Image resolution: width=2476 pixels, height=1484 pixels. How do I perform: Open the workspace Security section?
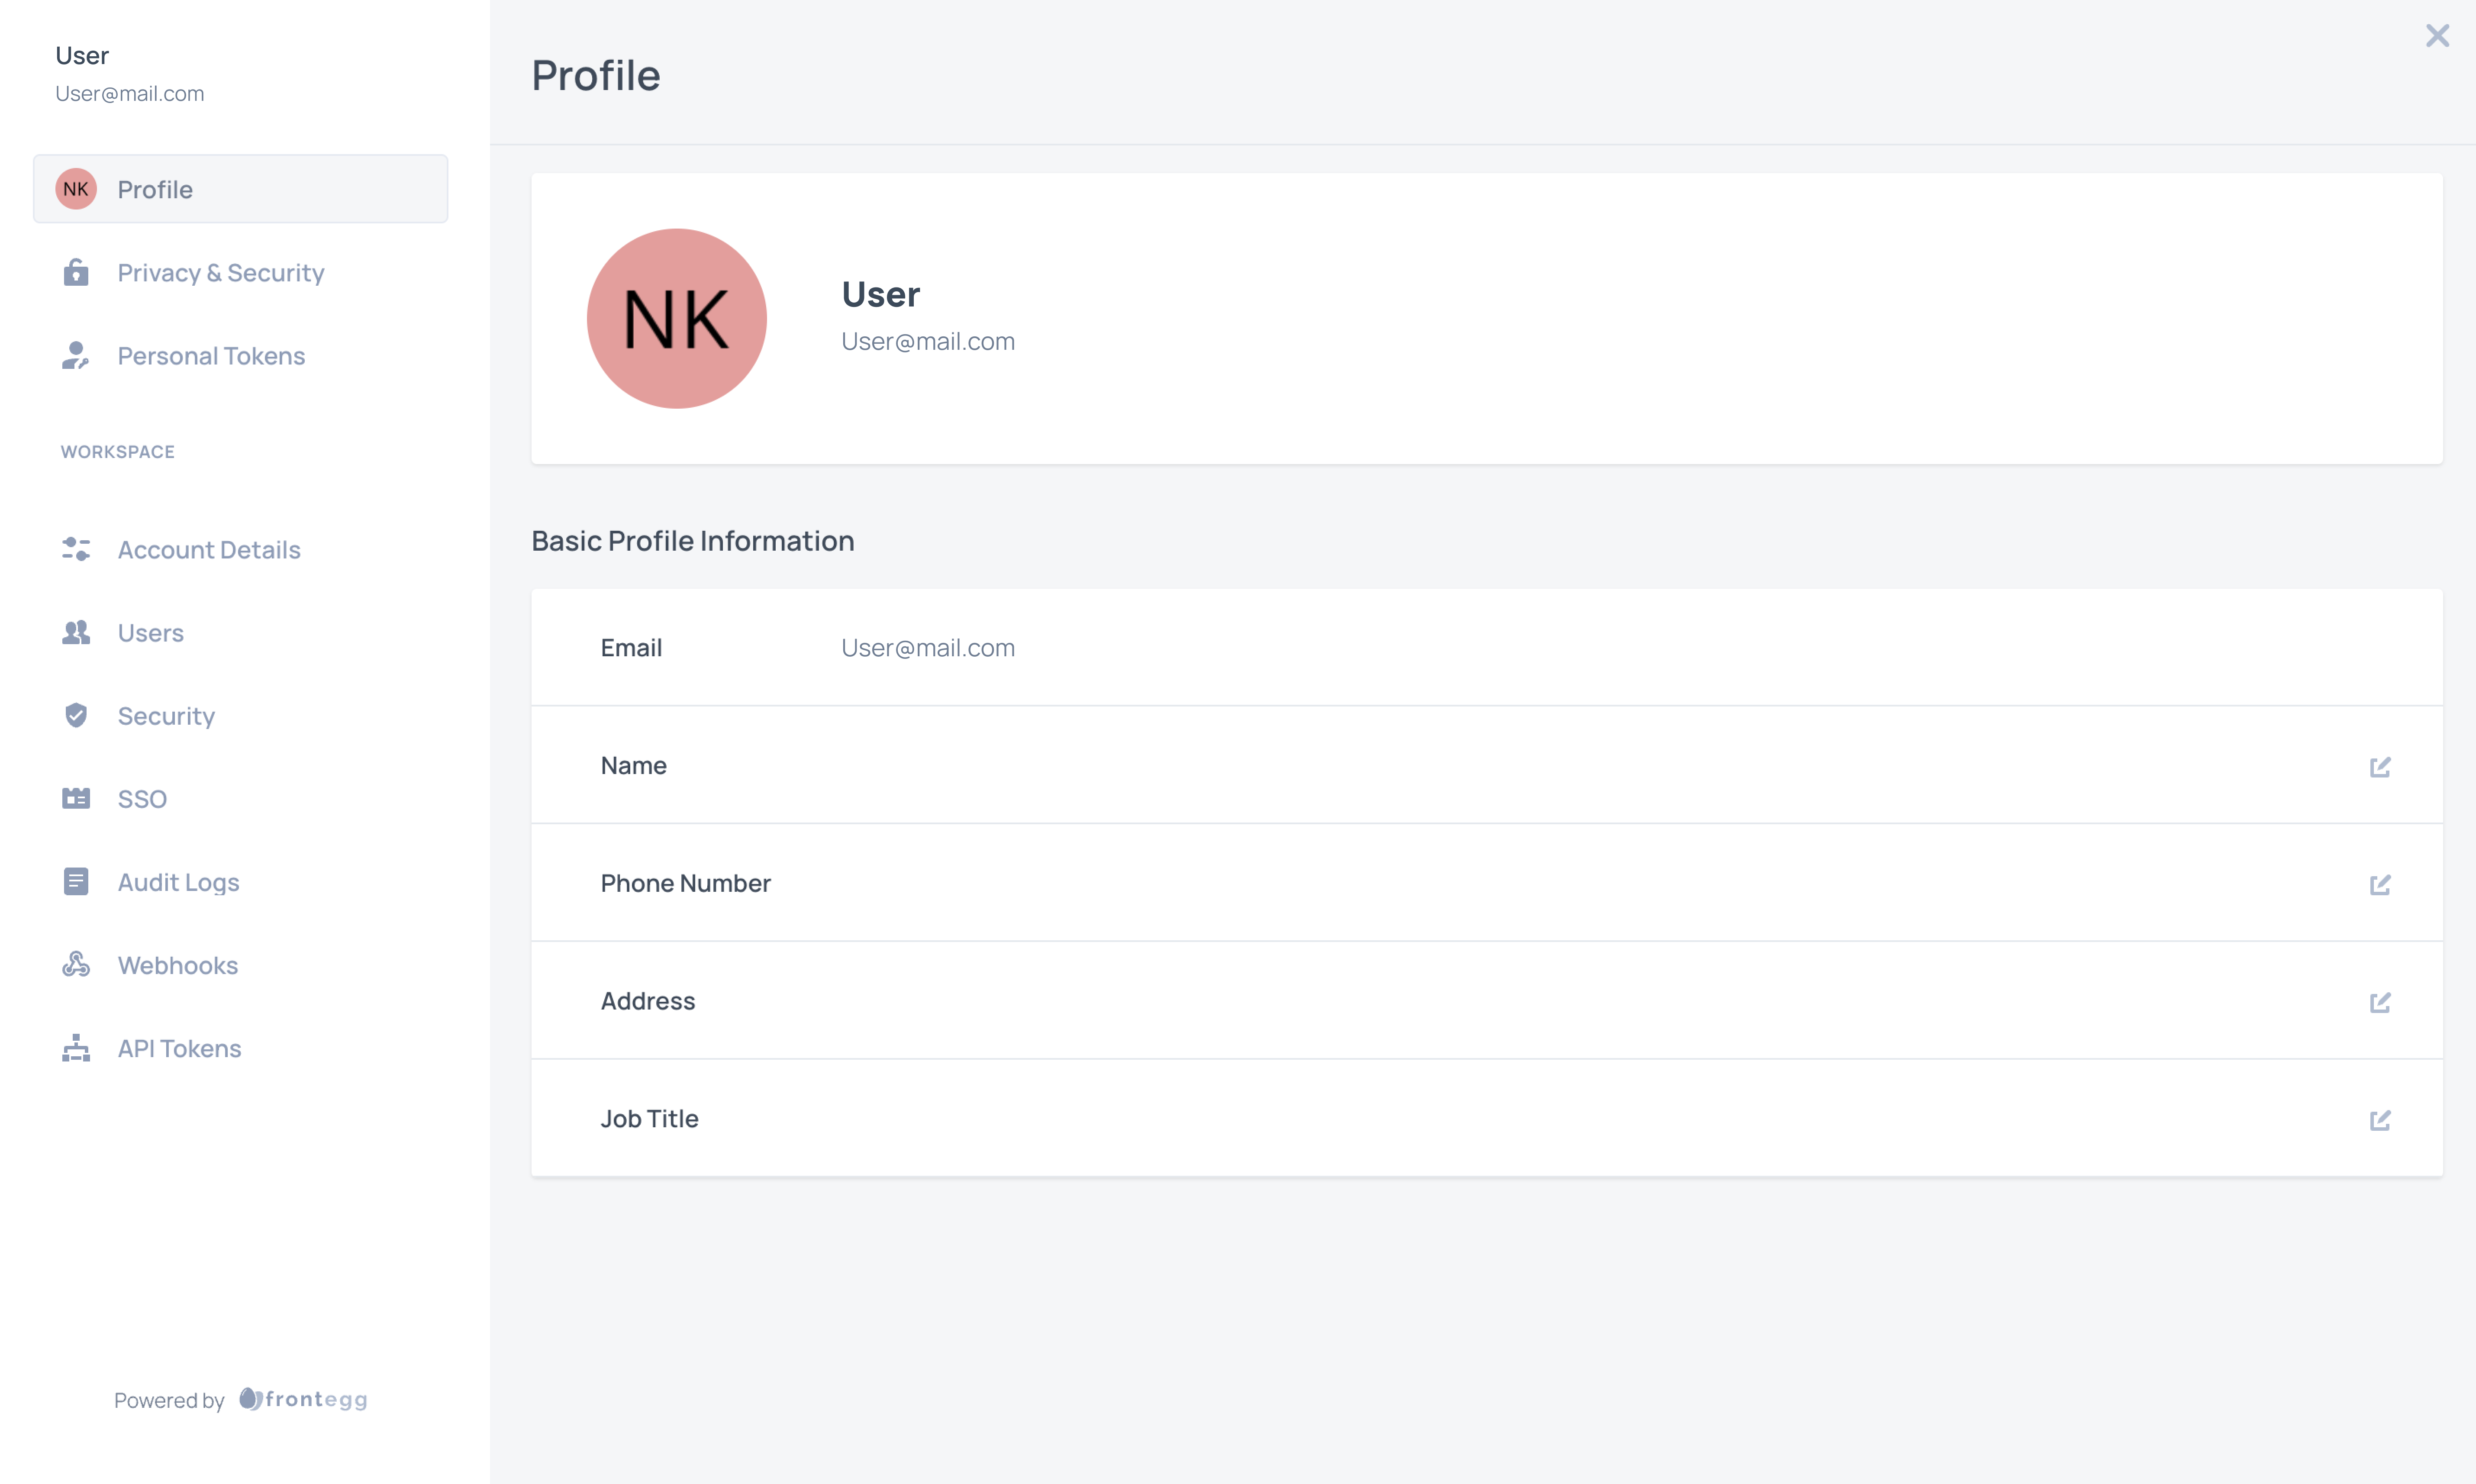point(166,716)
